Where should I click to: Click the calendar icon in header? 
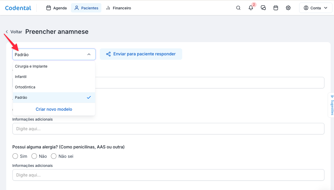click(x=276, y=8)
